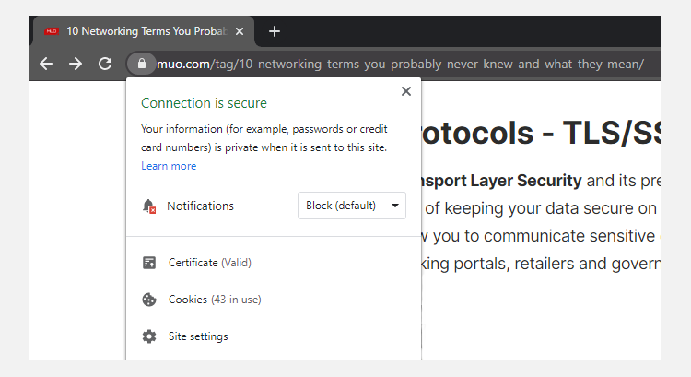Click the browser back arrow

(46, 64)
